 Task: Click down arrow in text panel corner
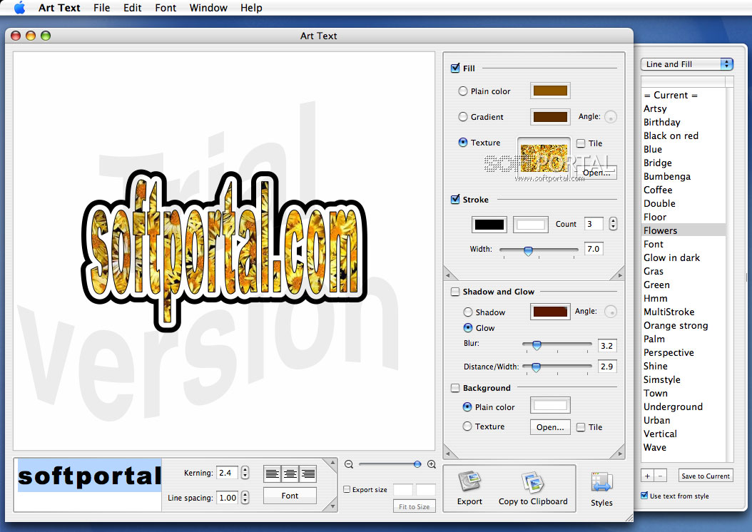point(332,506)
